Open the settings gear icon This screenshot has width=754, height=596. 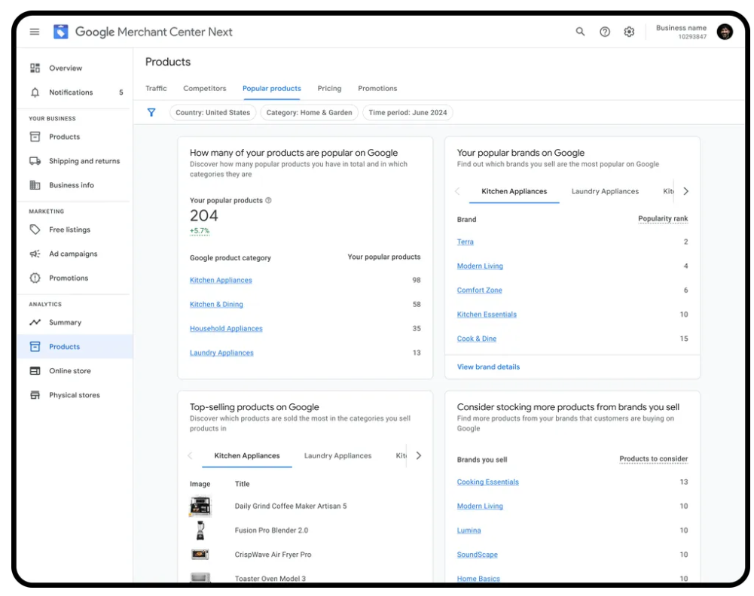(x=629, y=32)
